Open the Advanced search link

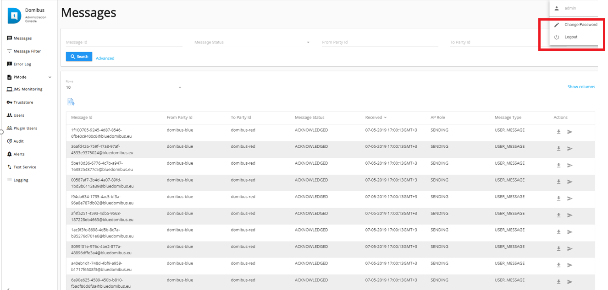point(105,58)
